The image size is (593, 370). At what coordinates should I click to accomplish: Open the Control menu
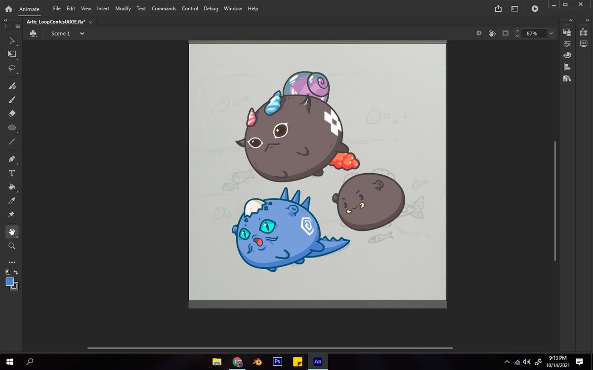190,9
